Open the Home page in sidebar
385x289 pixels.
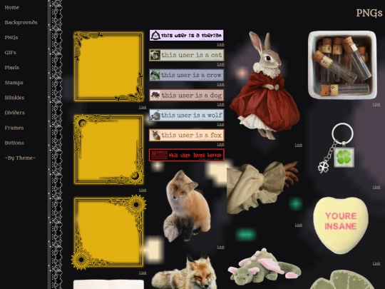click(12, 7)
